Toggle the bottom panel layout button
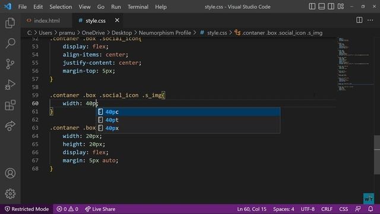Screen dimensions: 380x214 tap(322, 7)
